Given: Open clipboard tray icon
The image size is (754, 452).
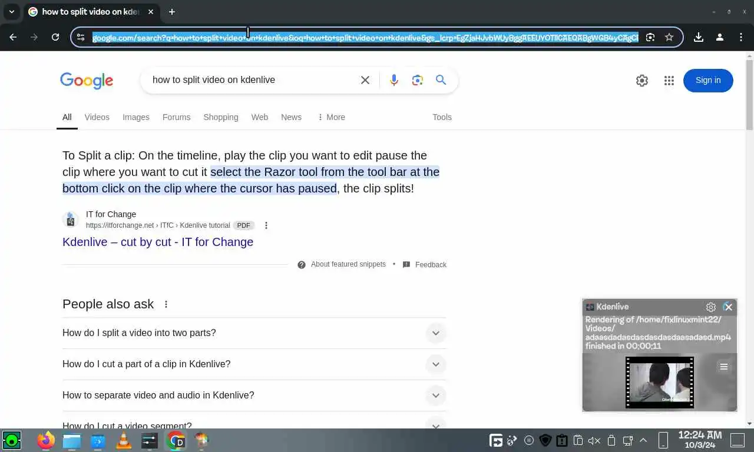Looking at the screenshot, I should (x=578, y=440).
